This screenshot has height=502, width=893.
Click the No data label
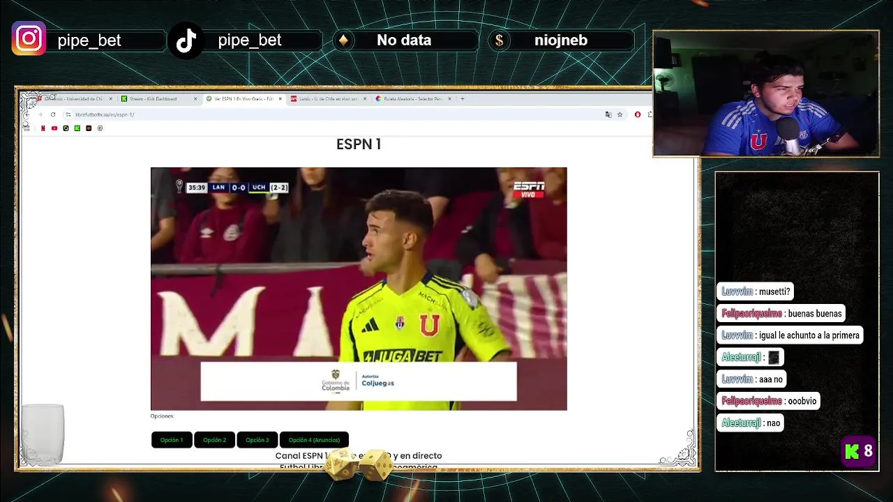click(x=404, y=40)
